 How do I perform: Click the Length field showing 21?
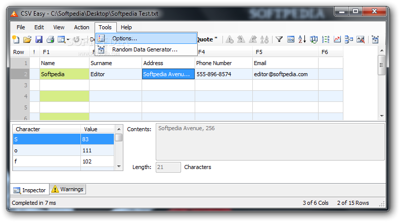point(168,168)
